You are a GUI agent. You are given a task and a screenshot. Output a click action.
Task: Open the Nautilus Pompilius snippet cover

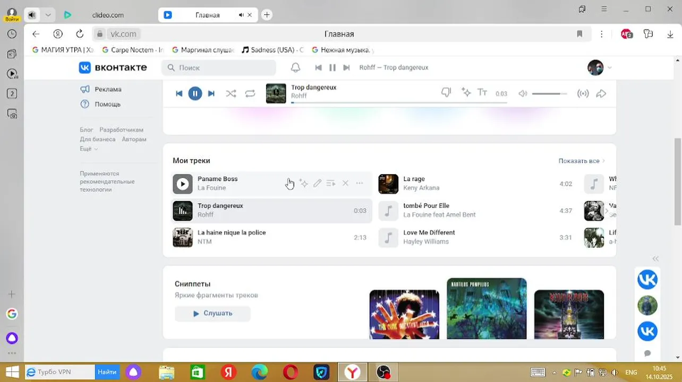487,308
